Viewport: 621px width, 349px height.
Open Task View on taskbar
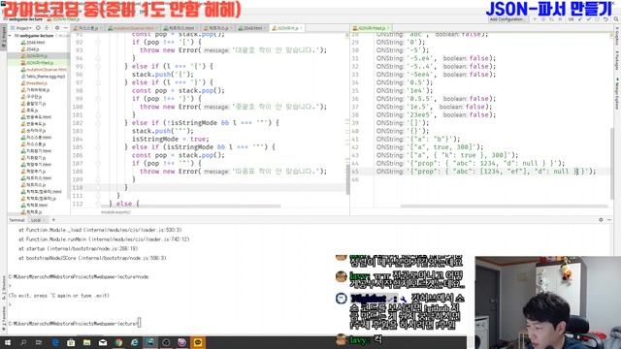[39, 342]
